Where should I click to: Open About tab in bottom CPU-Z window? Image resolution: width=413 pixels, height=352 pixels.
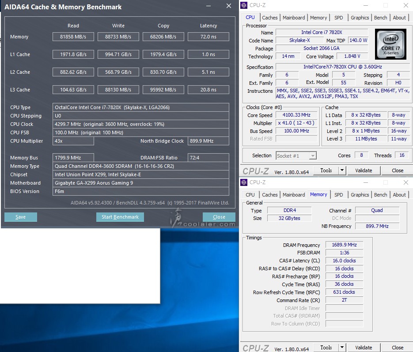coord(399,195)
